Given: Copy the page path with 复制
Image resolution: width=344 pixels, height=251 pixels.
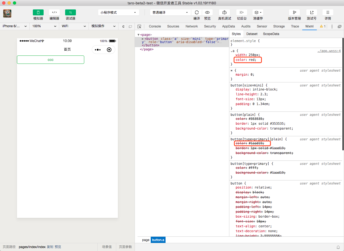Looking at the screenshot, I should (x=50, y=247).
